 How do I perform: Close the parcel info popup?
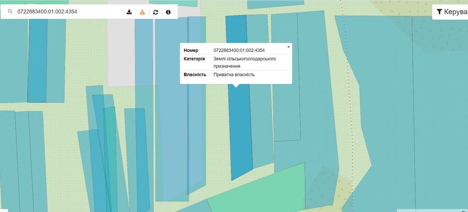(x=288, y=47)
